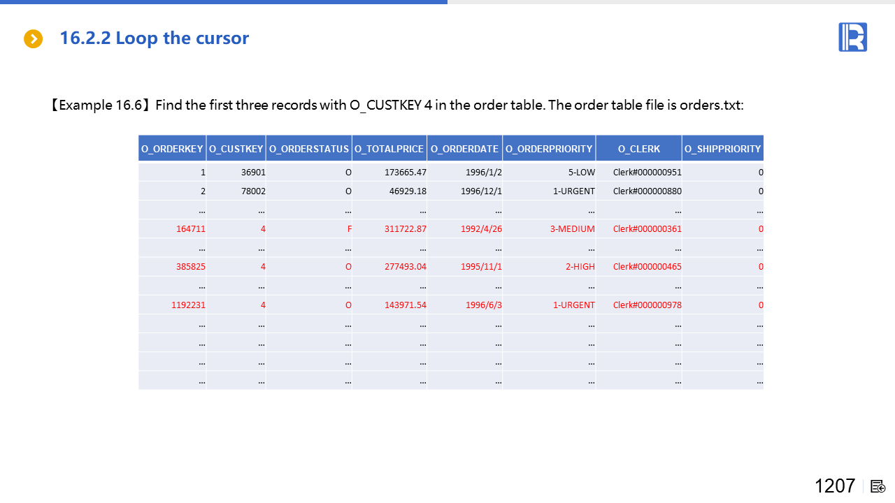Click the Clerk#000000951 cell
The image size is (895, 503).
click(x=647, y=173)
